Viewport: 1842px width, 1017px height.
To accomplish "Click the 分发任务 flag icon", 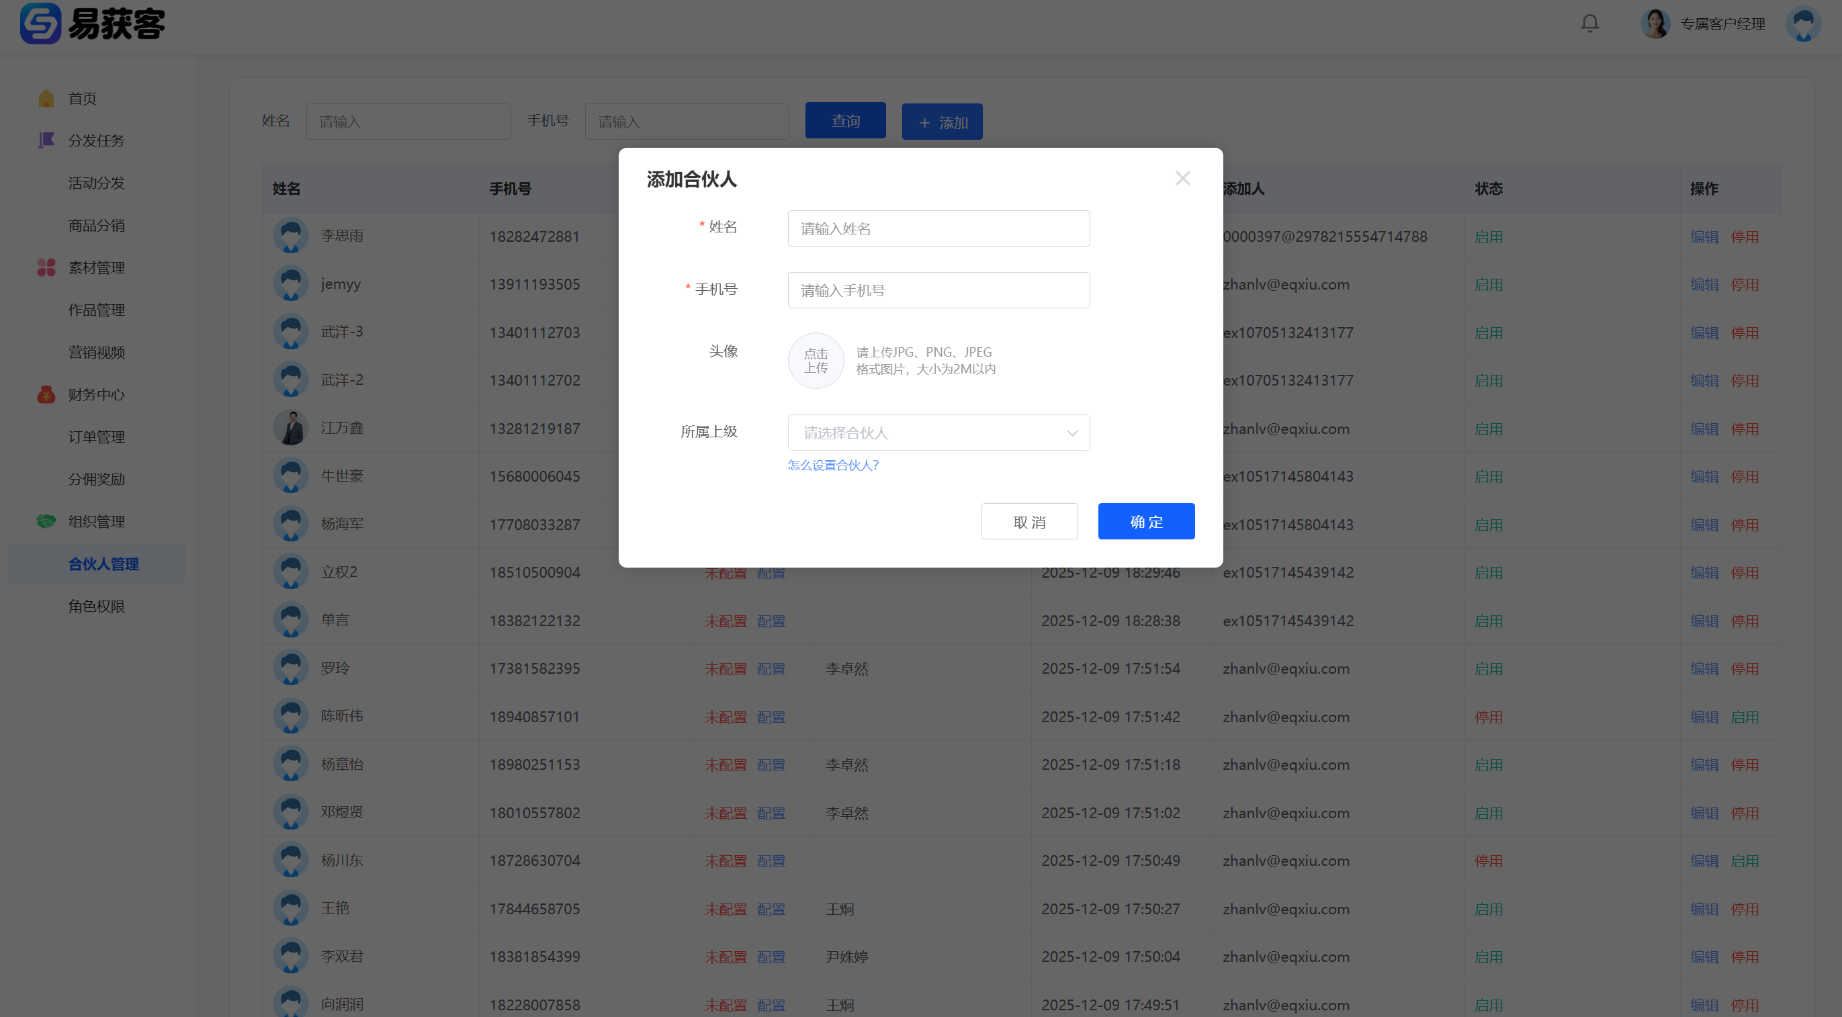I will 46,140.
